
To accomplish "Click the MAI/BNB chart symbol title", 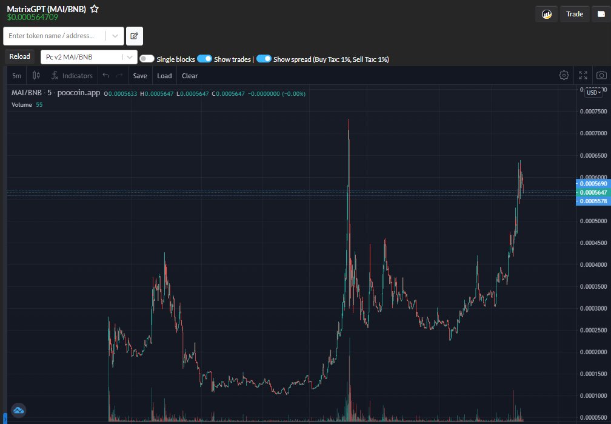I will pos(27,93).
